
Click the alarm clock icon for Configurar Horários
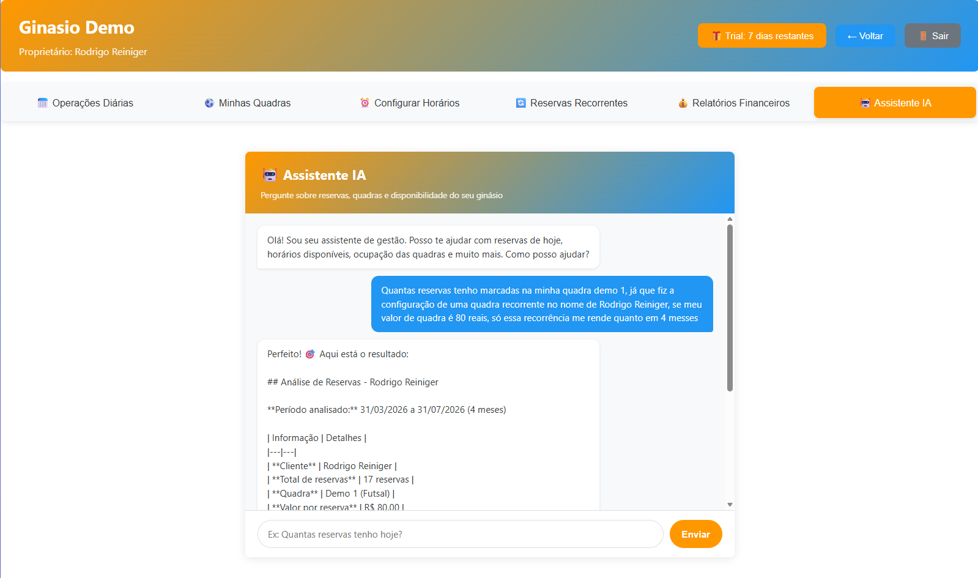click(365, 103)
